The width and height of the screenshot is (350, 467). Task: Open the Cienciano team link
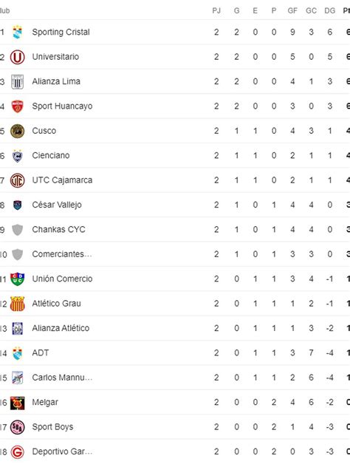[x=51, y=155]
